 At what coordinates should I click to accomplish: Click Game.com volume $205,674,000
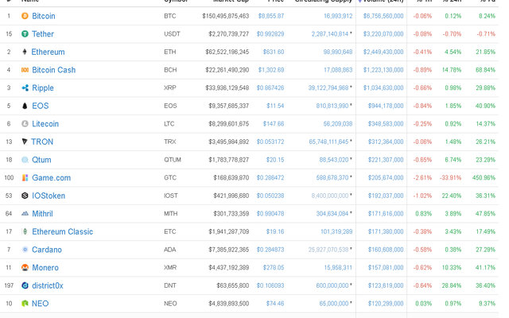click(386, 178)
